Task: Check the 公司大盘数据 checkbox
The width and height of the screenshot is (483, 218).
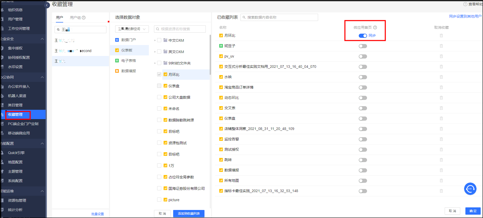Action: [159, 97]
